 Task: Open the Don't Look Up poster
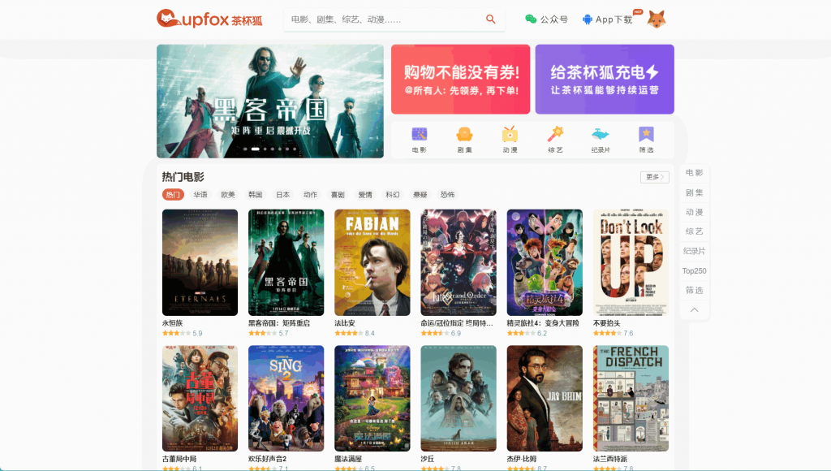(631, 262)
